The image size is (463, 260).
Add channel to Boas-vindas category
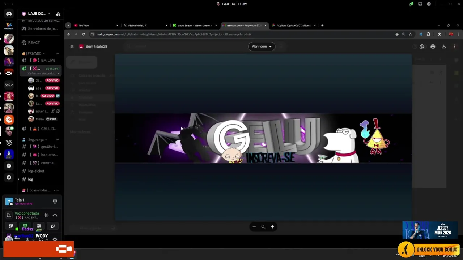coord(58,190)
